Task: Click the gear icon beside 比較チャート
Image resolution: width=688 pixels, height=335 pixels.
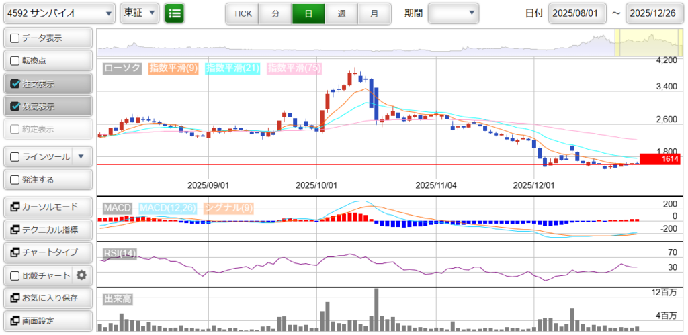Action: pyautogui.click(x=81, y=275)
